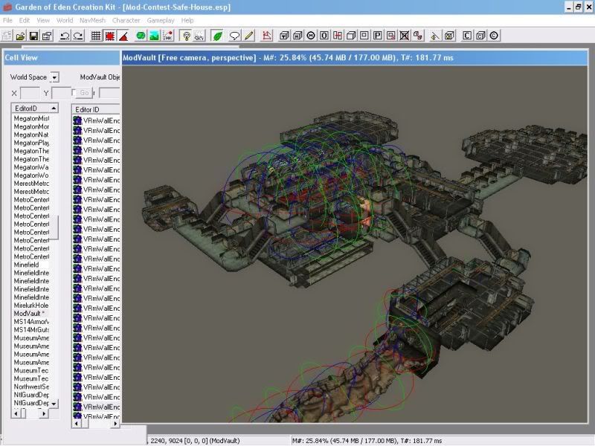Click the cell list's left scroll arrow
This screenshot has height=446, width=595.
(16, 414)
